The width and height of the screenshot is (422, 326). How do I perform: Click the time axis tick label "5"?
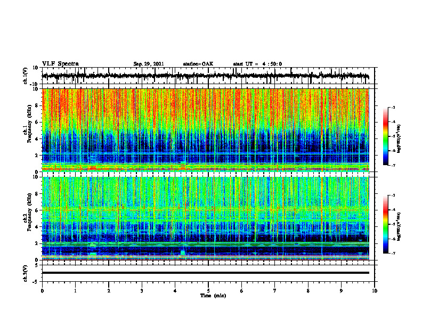click(x=208, y=291)
